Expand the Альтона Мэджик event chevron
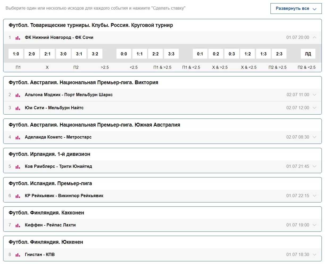 (314, 95)
